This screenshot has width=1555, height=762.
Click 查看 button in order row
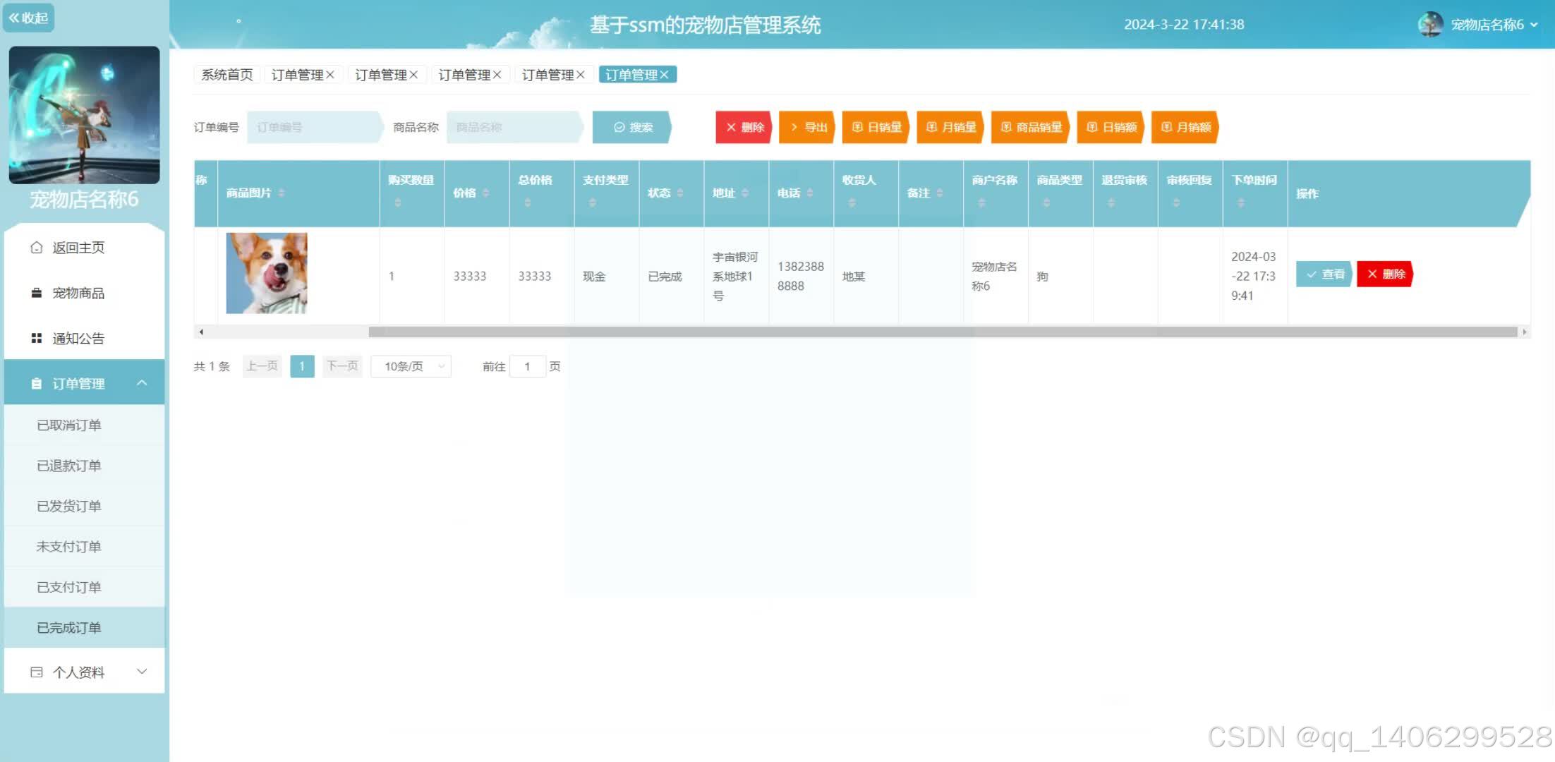(x=1324, y=274)
